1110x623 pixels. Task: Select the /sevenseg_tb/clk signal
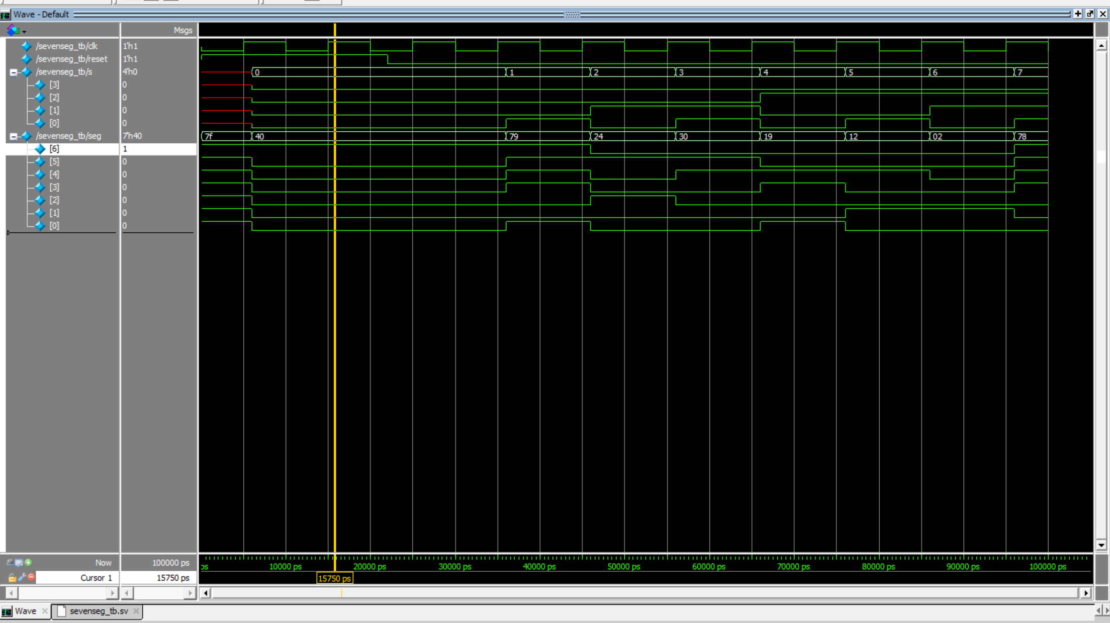click(x=66, y=46)
